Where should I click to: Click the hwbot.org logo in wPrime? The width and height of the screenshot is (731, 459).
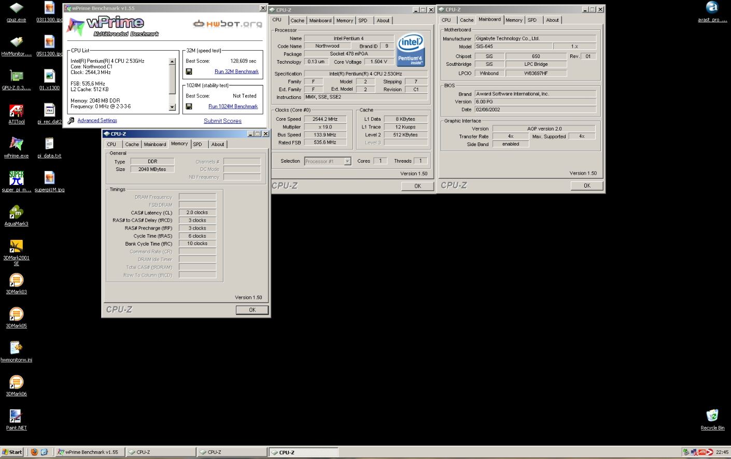227,24
